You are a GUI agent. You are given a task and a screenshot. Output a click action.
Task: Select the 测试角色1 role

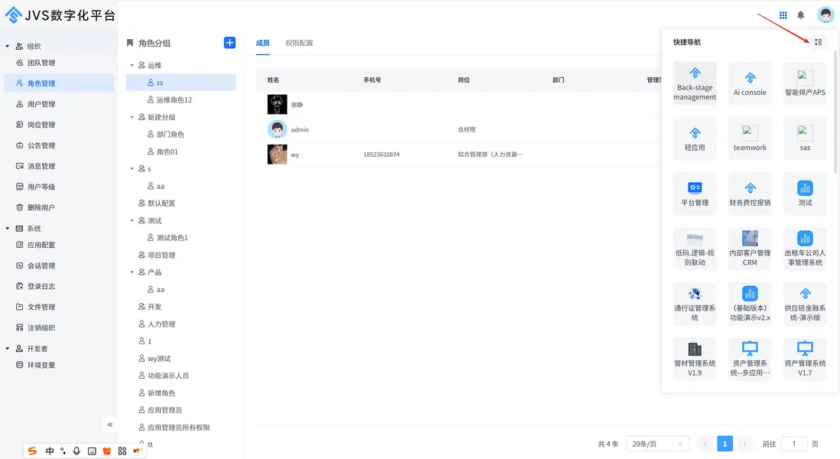[181, 238]
